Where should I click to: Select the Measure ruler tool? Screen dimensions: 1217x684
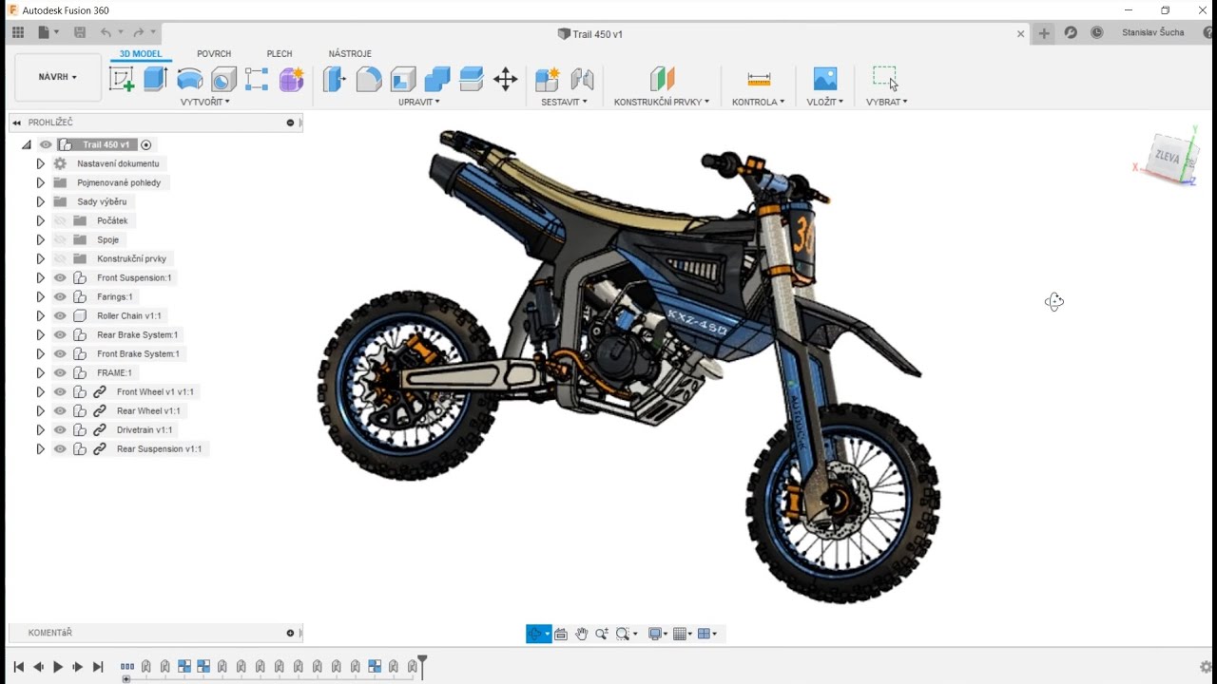point(759,79)
